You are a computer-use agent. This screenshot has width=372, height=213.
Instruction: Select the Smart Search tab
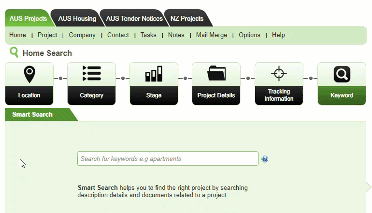[32, 115]
